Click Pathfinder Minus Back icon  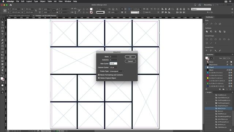(x=224, y=32)
